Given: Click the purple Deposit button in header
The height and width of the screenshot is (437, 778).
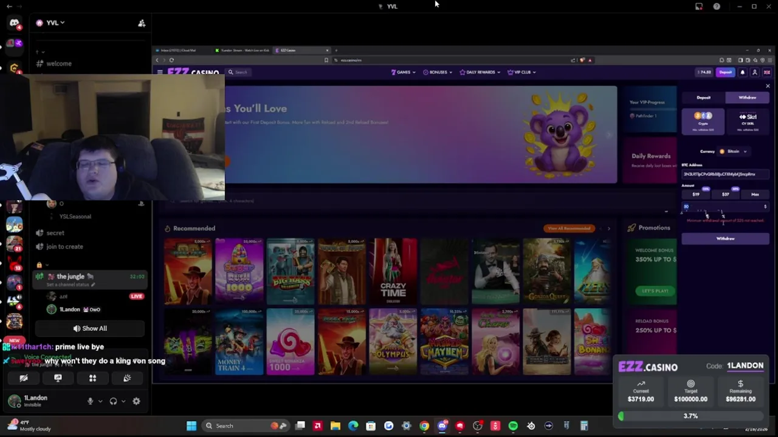Looking at the screenshot, I should [725, 72].
